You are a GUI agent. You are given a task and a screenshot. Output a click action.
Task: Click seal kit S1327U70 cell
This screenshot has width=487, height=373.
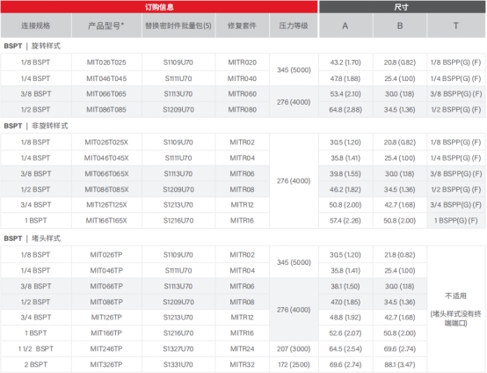click(x=178, y=348)
